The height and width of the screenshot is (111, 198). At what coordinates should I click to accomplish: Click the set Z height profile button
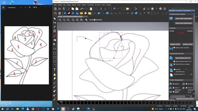coord(183,58)
